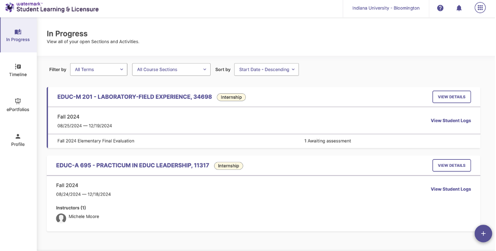Click the purple floating plus button
496x251 pixels.
tap(483, 234)
